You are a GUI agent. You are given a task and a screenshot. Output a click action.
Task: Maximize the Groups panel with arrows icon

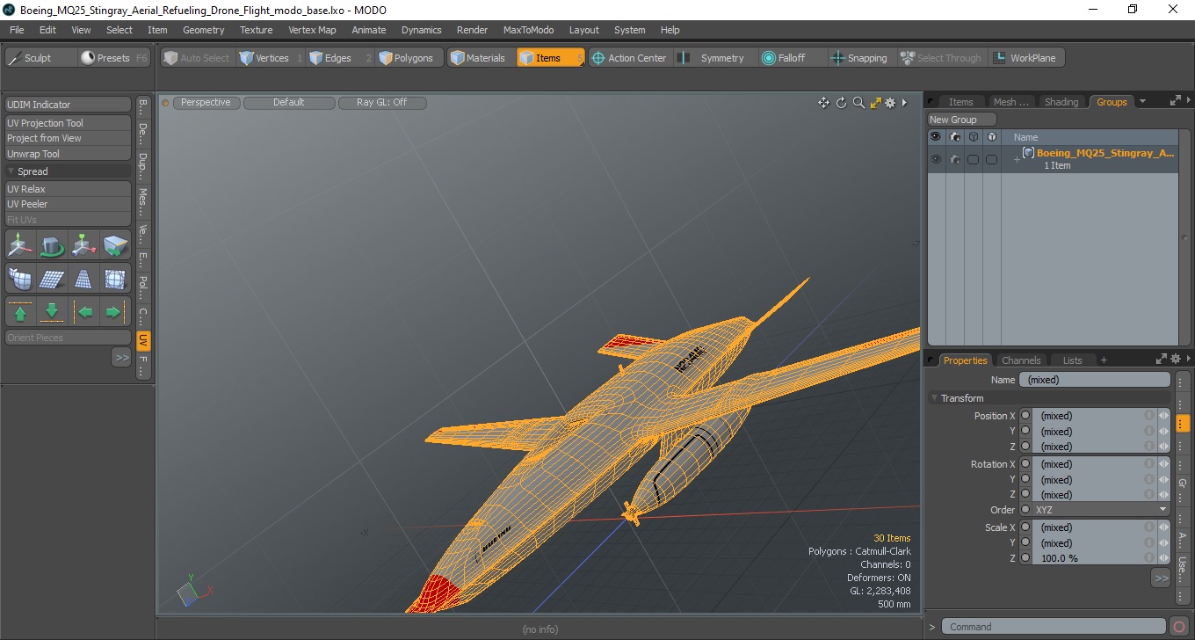pyautogui.click(x=1175, y=101)
